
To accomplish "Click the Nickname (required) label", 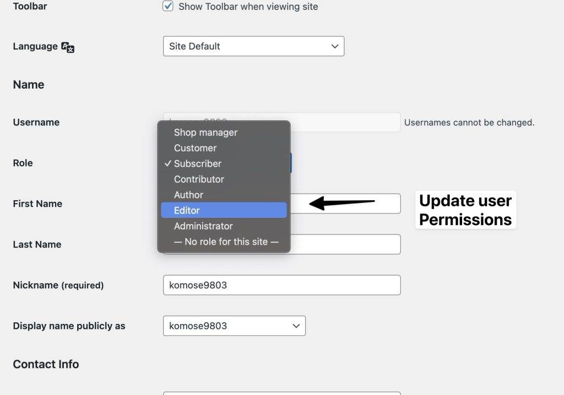I will pos(58,285).
